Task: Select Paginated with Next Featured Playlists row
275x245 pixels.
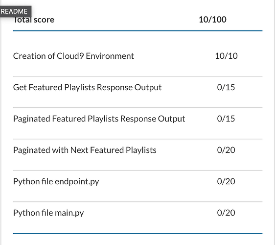Action: pos(137,150)
